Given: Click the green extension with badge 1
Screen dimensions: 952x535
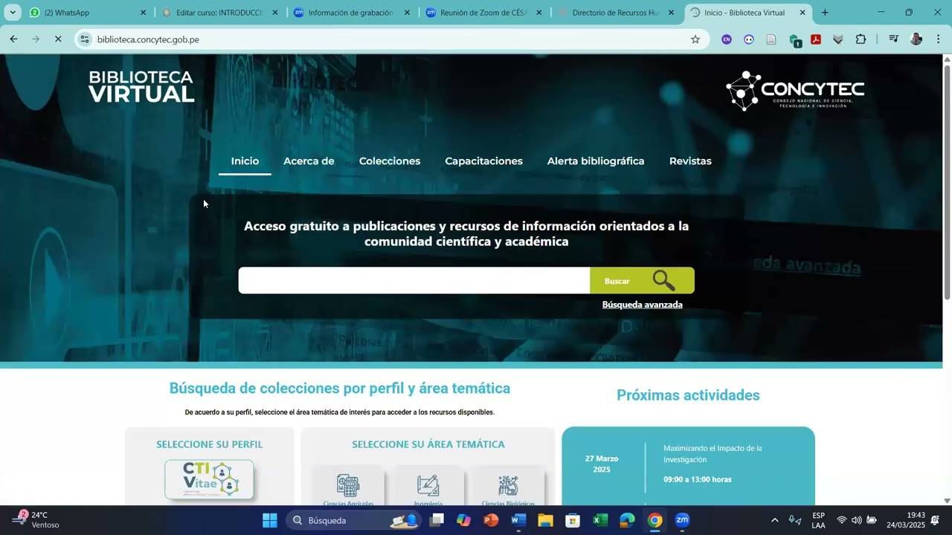Looking at the screenshot, I should 794,40.
